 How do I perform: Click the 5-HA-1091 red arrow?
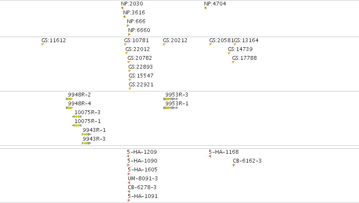click(129, 200)
